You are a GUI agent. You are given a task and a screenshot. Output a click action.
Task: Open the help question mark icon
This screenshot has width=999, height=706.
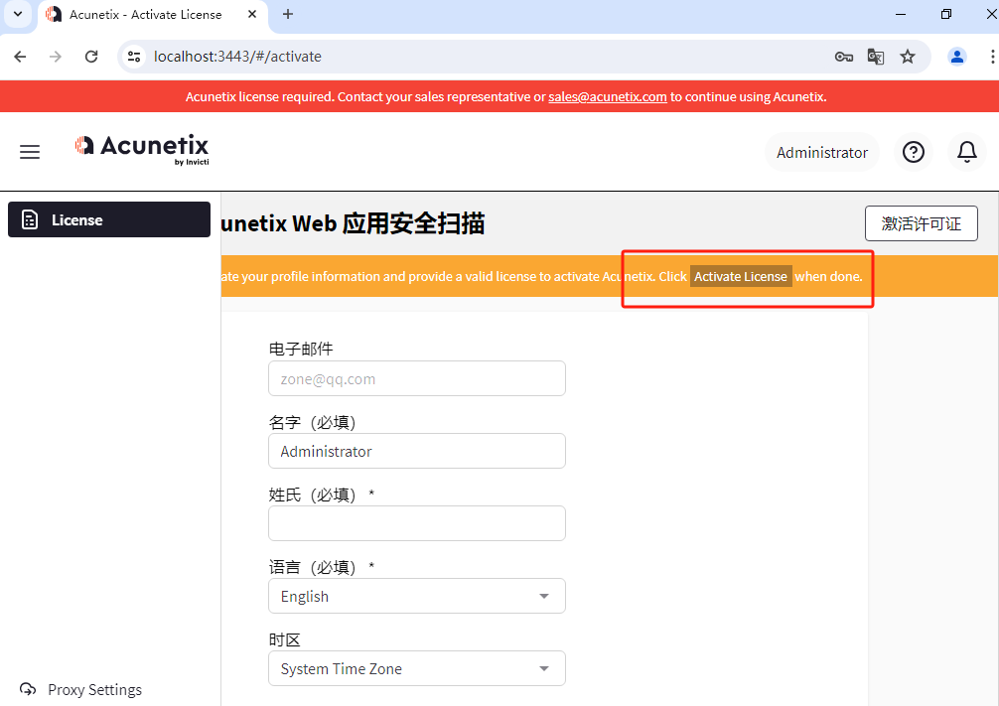click(913, 152)
